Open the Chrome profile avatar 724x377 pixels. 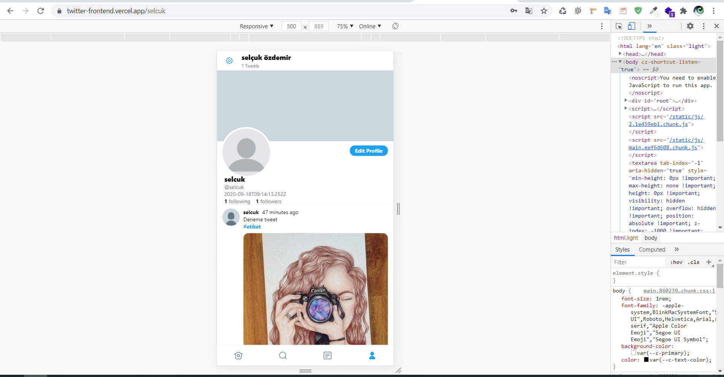(699, 11)
